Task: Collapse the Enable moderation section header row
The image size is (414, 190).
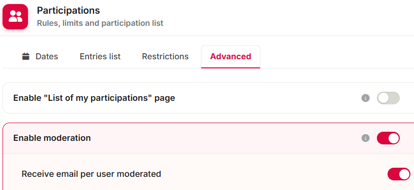Action: click(x=209, y=138)
